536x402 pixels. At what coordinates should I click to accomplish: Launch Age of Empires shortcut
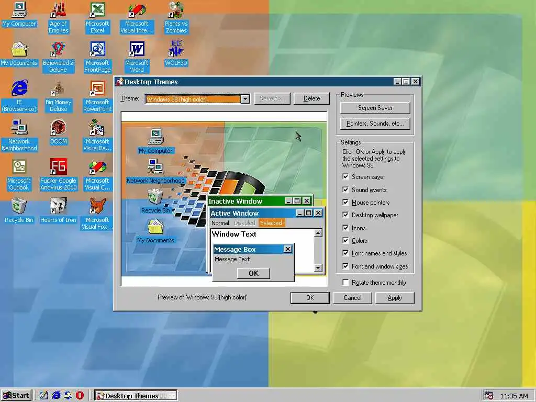pyautogui.click(x=59, y=17)
